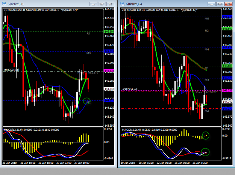Click the GBPJPY,H4 window chart icon
The image size is (235, 175).
[122, 4]
